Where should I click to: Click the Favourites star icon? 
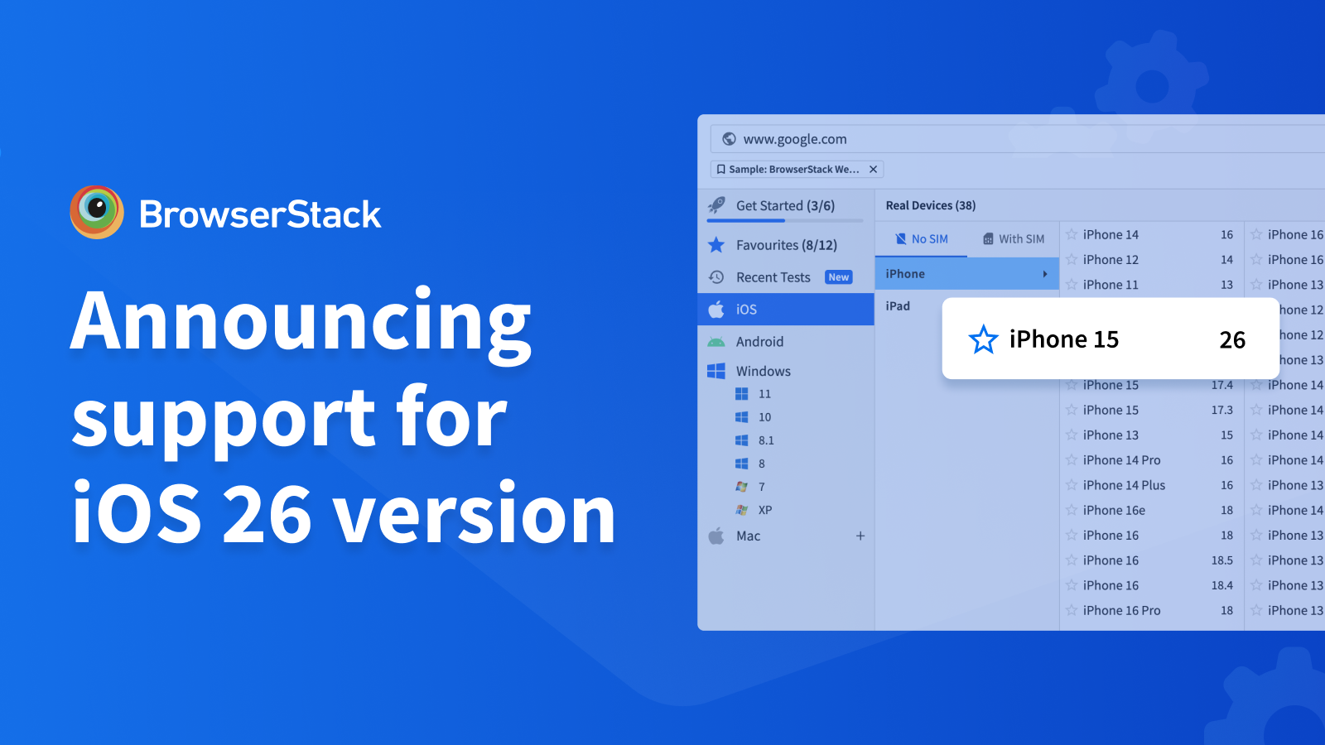(x=717, y=245)
